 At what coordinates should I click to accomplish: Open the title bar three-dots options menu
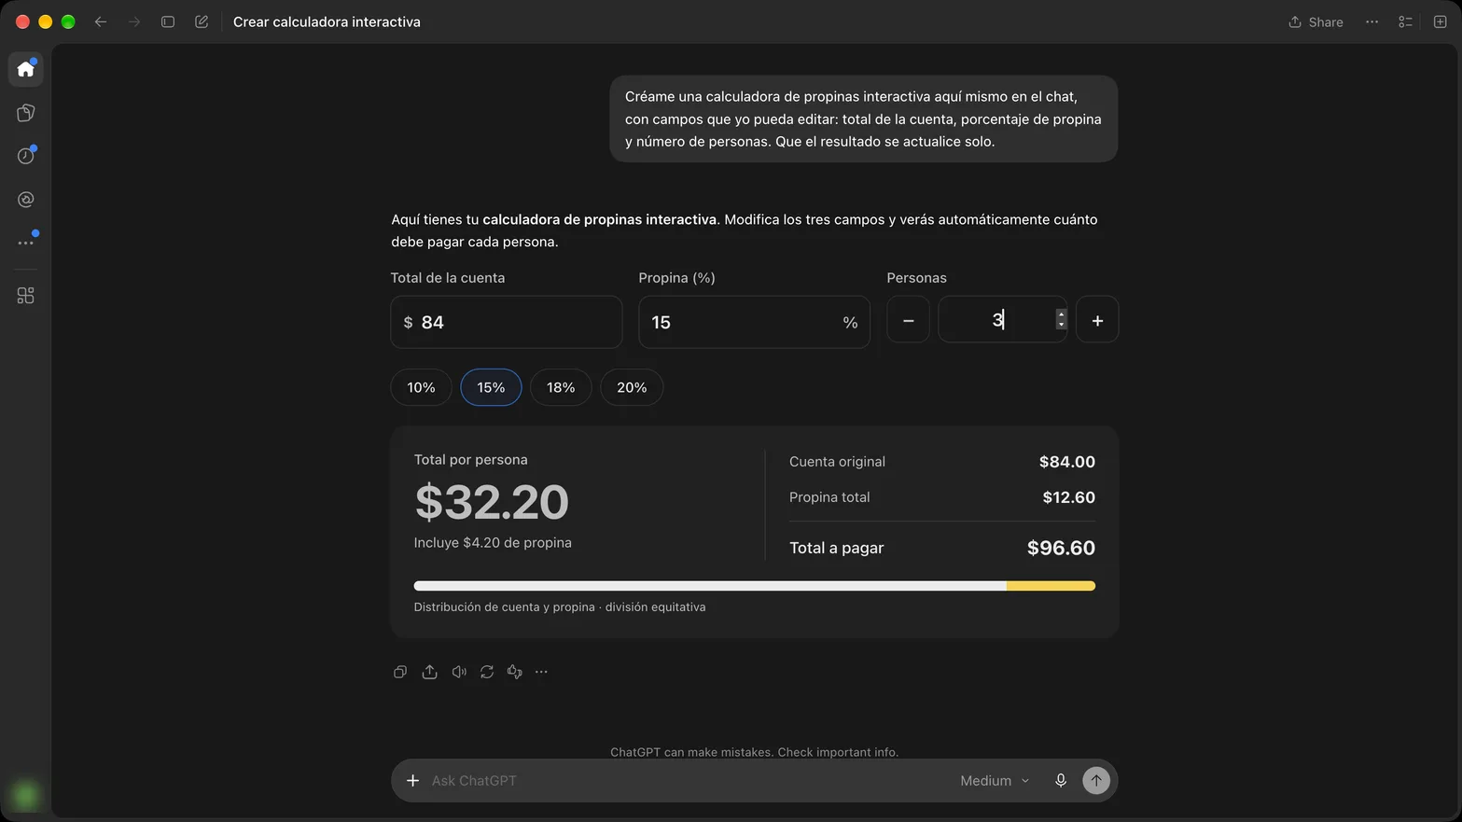[x=1371, y=21]
